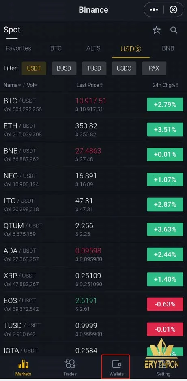Switch to the Favorites tab
Screen dimensions: 187x381
[x=19, y=48]
